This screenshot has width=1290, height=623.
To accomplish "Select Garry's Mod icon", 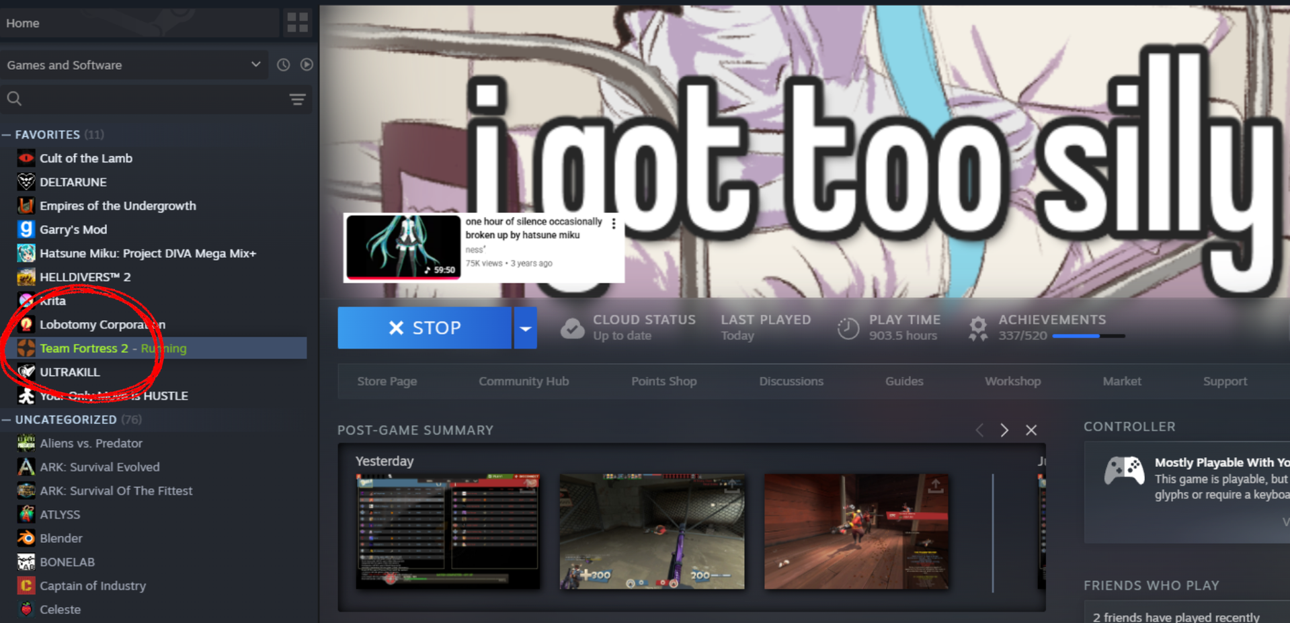I will pyautogui.click(x=26, y=229).
